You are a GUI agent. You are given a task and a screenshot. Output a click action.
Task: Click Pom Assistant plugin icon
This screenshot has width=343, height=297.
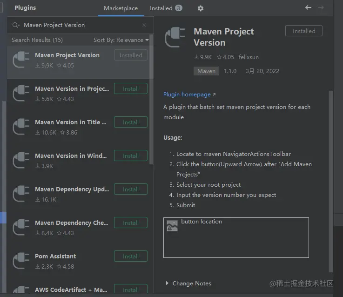pos(21,261)
